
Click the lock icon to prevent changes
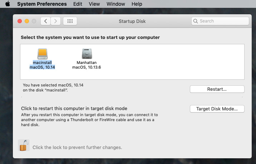coord(24,145)
